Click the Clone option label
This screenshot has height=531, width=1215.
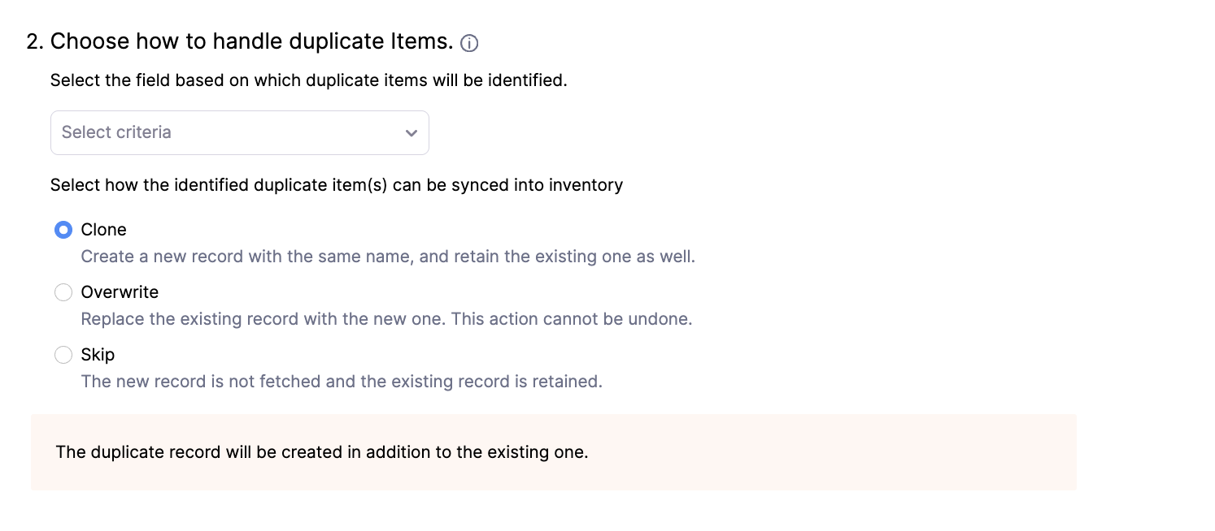point(103,230)
